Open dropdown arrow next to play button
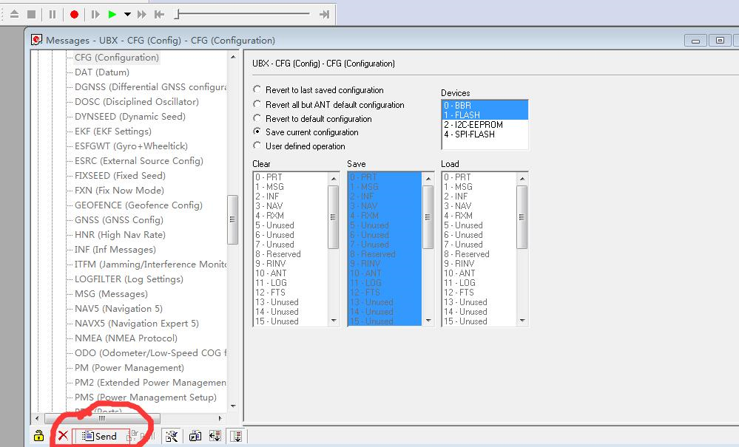The height and width of the screenshot is (447, 739). (127, 14)
